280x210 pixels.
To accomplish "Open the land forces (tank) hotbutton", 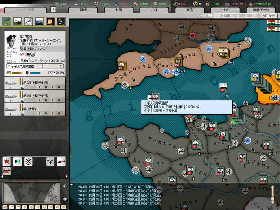I will pos(17,22).
